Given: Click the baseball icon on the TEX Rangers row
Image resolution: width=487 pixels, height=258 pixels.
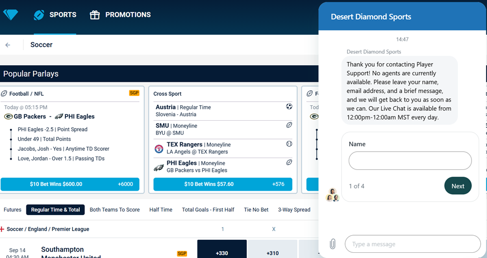Looking at the screenshot, I should [289, 144].
